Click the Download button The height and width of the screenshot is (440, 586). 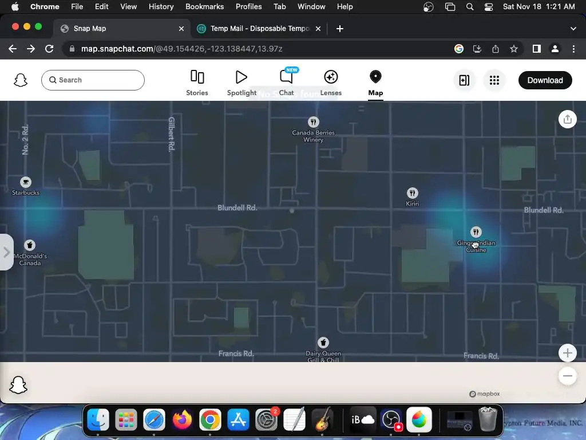(x=545, y=80)
